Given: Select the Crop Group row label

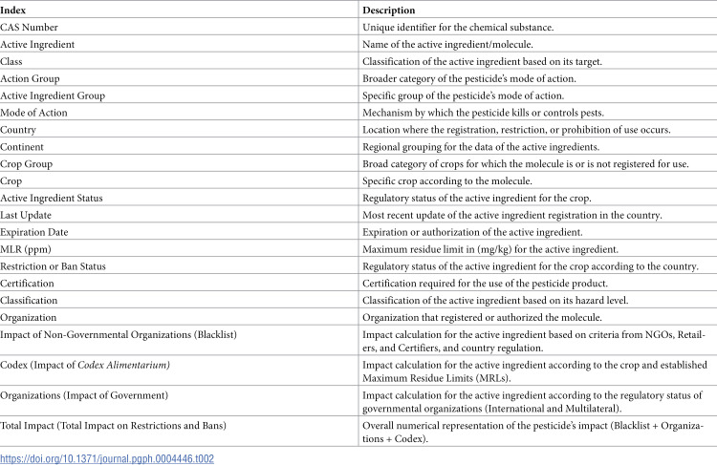Looking at the screenshot, I should coord(26,164).
